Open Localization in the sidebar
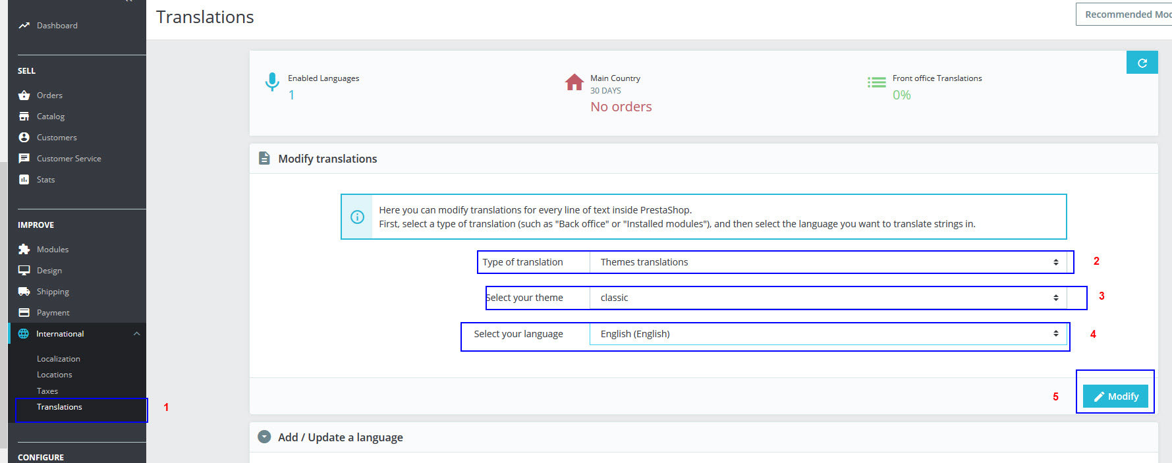This screenshot has height=463, width=1172. click(x=59, y=359)
